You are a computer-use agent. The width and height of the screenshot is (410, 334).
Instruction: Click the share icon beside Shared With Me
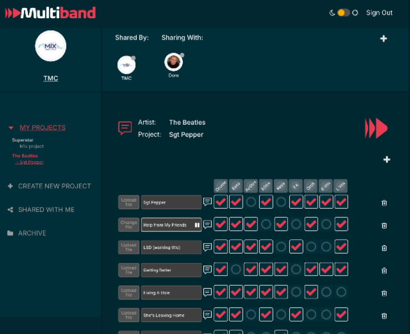10,210
